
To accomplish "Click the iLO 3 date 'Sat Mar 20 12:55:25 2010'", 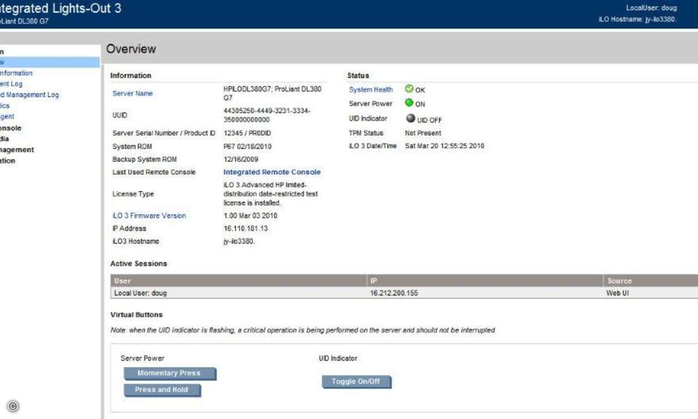I will pos(444,146).
